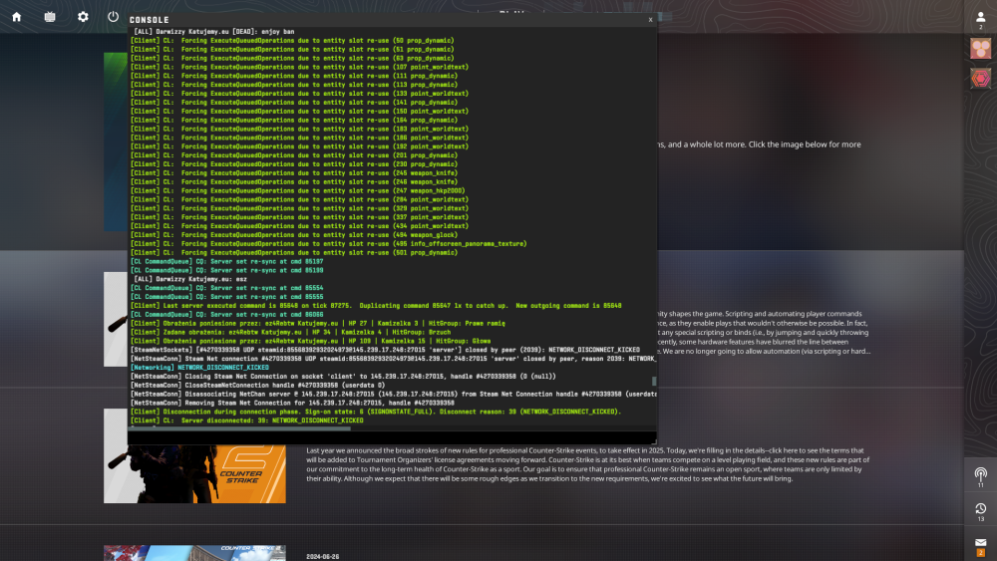Open the friends list person icon
This screenshot has width=997, height=561.
click(980, 18)
